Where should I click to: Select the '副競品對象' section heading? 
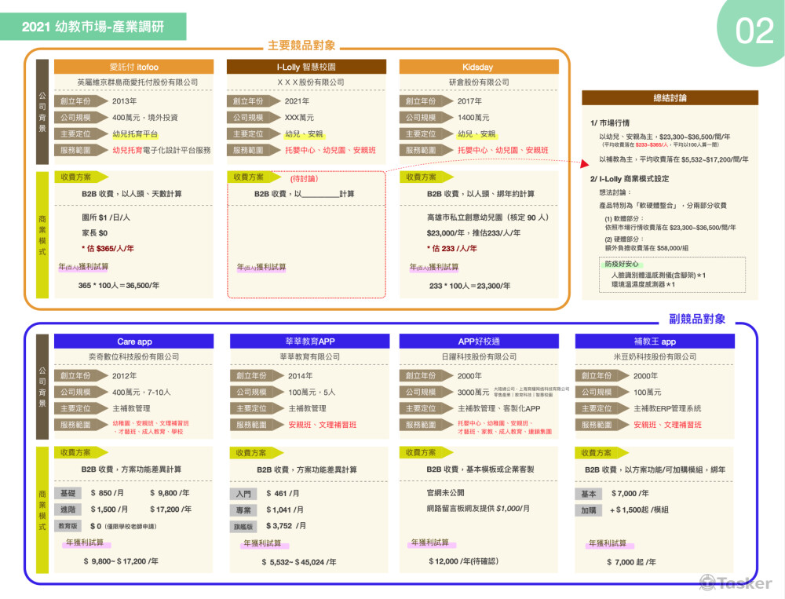point(697,319)
